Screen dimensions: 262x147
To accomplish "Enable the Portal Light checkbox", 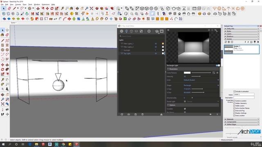I will [x=185, y=102].
